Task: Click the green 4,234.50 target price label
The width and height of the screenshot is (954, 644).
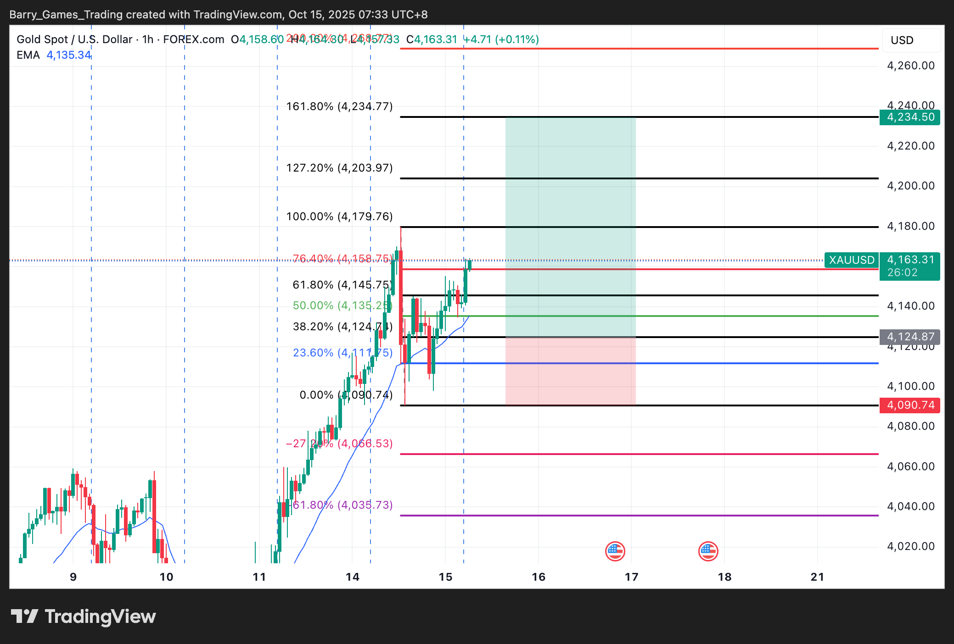Action: [x=910, y=117]
